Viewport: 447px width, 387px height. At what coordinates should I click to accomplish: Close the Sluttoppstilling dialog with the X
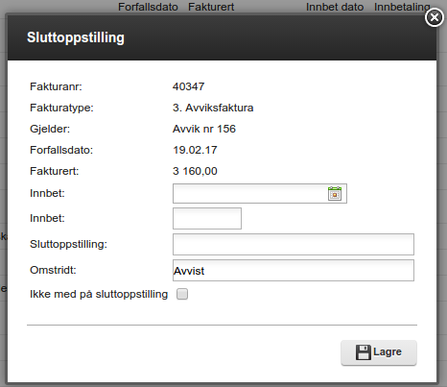pos(435,17)
